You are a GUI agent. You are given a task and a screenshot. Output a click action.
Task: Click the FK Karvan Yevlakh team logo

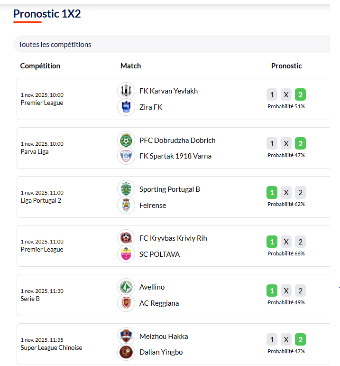point(126,91)
